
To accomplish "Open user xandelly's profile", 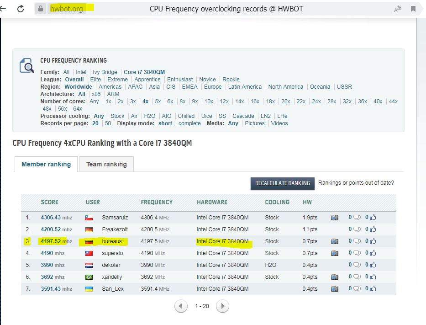I will coord(112,277).
